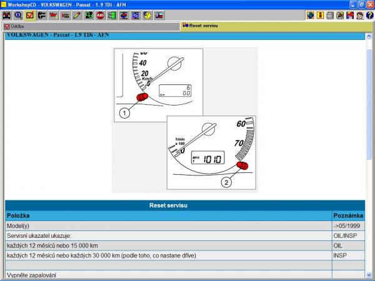Image resolution: width=375 pixels, height=281 pixels.
Task: Select 'Servisní ukazatel ukazuje:' row
Action: pos(185,236)
